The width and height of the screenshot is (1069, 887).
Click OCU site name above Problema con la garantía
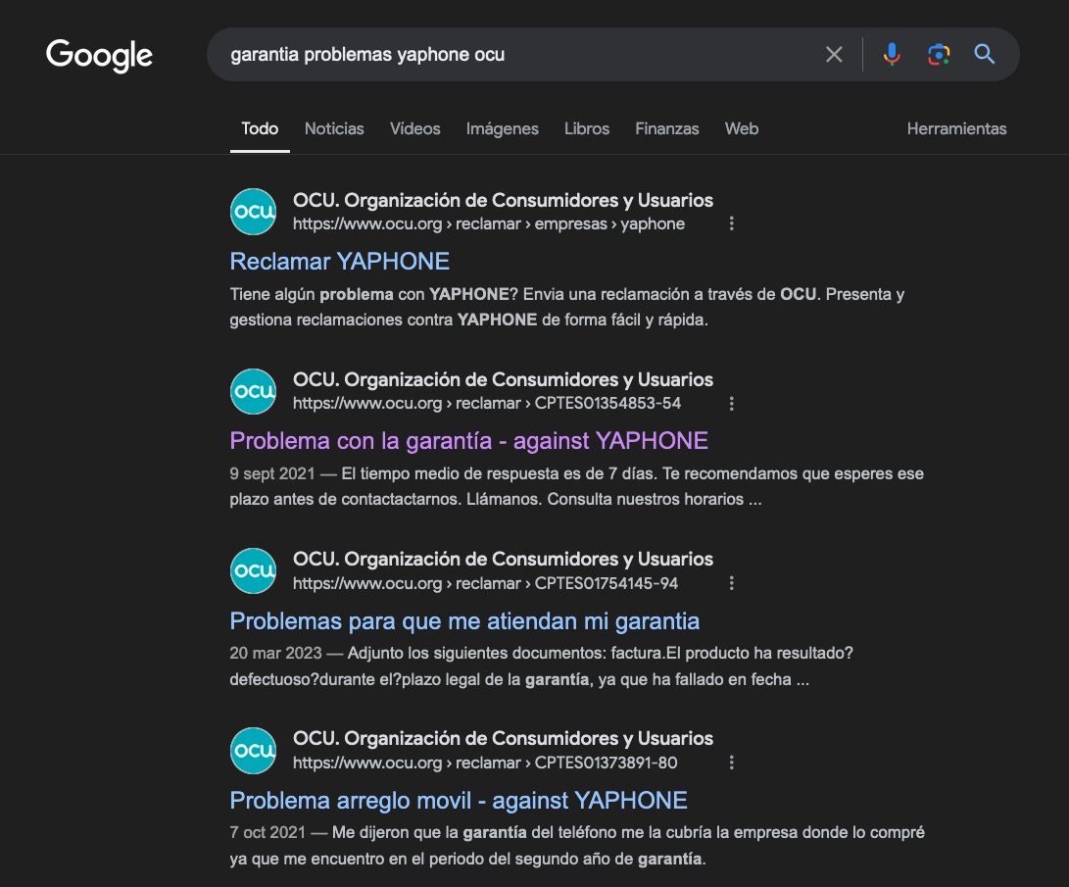pos(503,379)
